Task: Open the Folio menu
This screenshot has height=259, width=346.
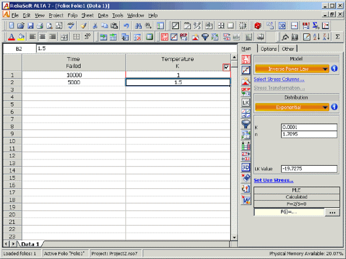Action: point(73,14)
